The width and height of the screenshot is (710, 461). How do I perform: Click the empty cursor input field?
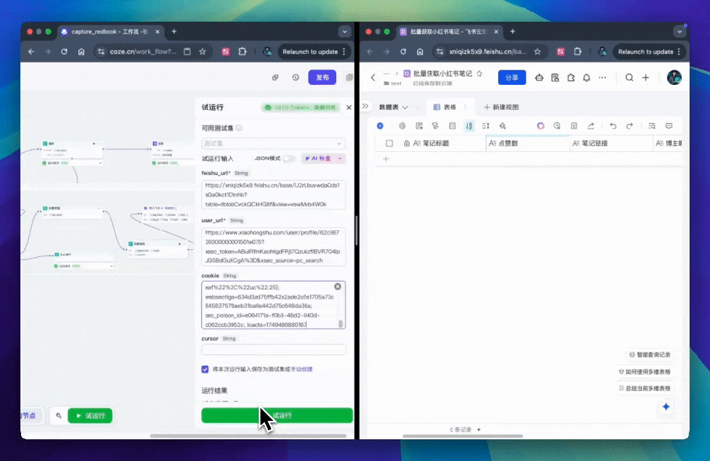[x=273, y=349]
